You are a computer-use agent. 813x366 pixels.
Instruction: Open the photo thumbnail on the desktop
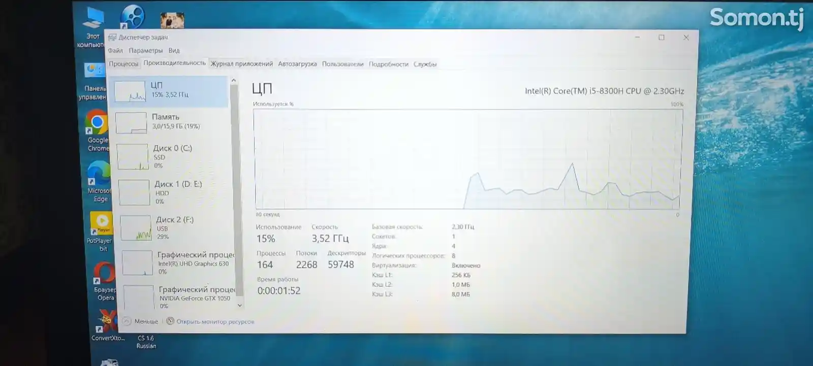point(172,21)
